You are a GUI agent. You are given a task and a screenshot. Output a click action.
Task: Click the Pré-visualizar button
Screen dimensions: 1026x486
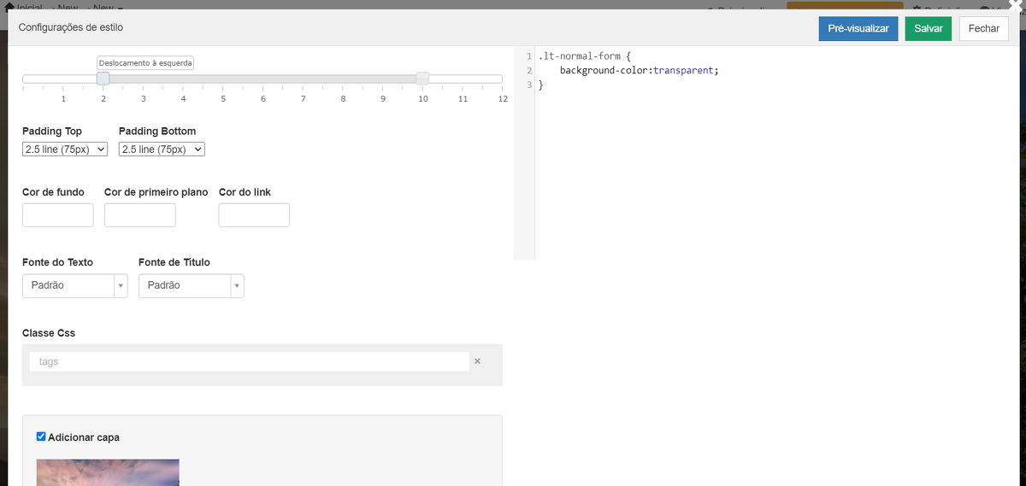(858, 28)
